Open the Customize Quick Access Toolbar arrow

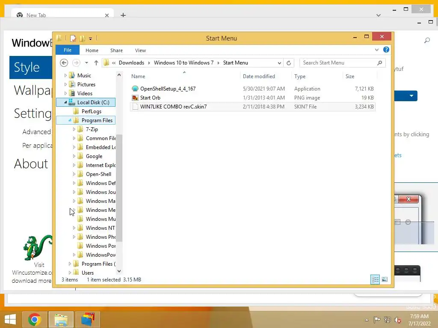click(x=91, y=39)
